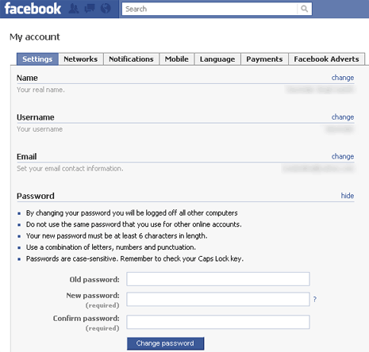This screenshot has height=352, width=369.
Task: Expand Email section via change link
Action: (x=343, y=156)
